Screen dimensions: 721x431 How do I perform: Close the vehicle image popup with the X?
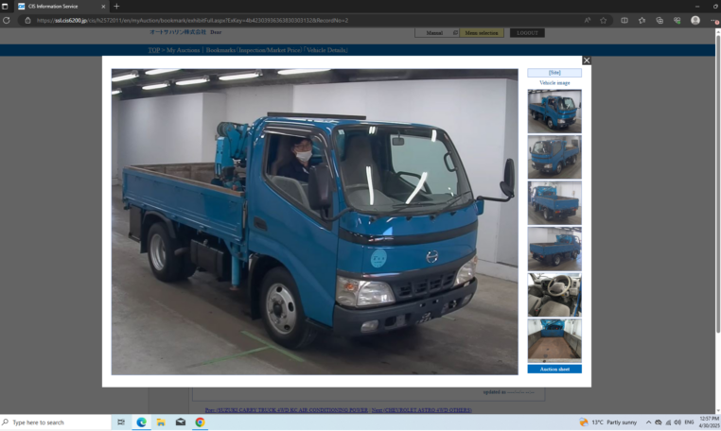587,60
